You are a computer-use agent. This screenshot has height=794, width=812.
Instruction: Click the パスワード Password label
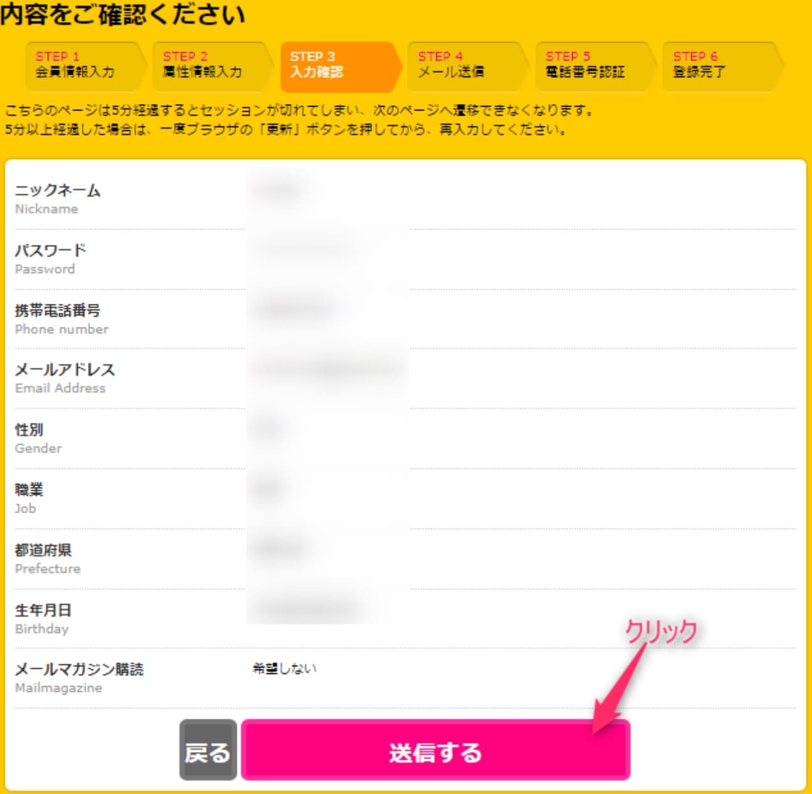pyautogui.click(x=50, y=258)
